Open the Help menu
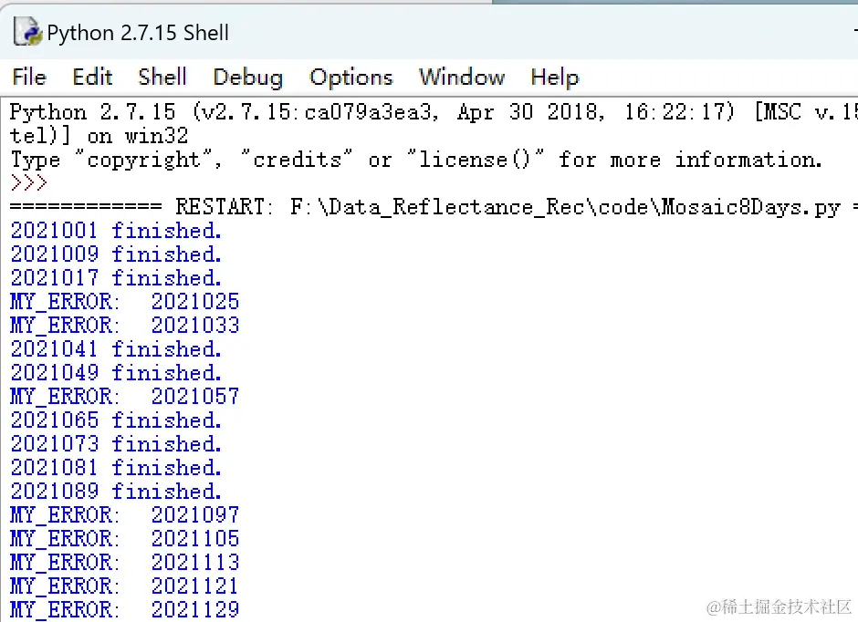Viewport: 858px width, 622px height. 555,78
